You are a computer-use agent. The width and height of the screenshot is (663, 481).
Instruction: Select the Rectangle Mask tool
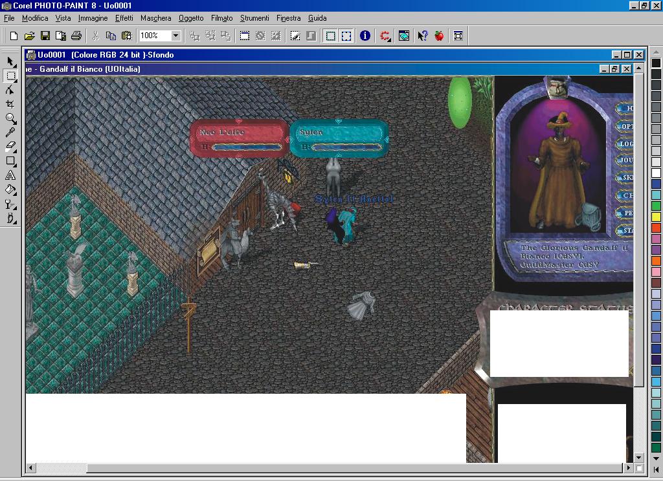(x=10, y=76)
